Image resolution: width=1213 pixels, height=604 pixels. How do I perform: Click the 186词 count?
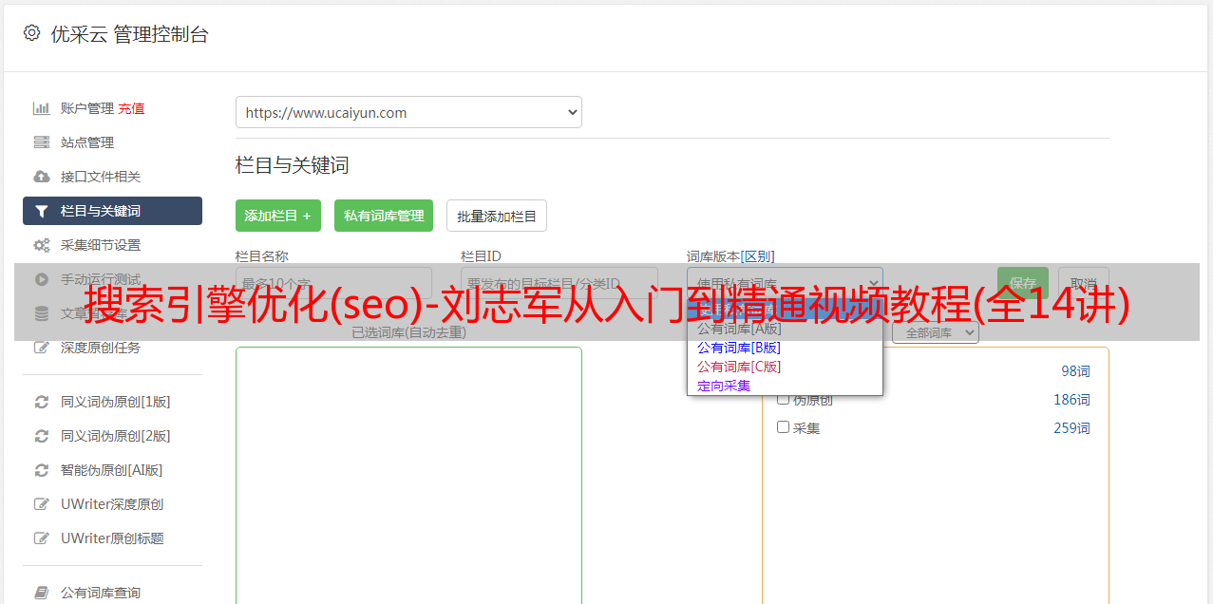[1072, 400]
